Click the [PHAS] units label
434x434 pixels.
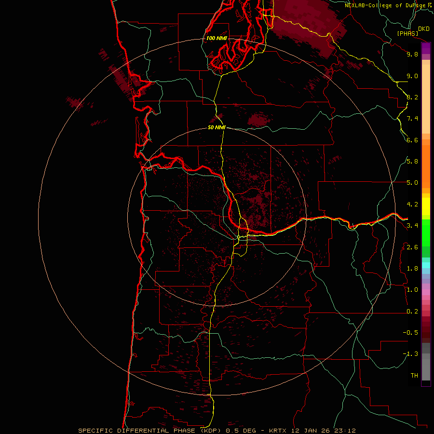pos(407,34)
